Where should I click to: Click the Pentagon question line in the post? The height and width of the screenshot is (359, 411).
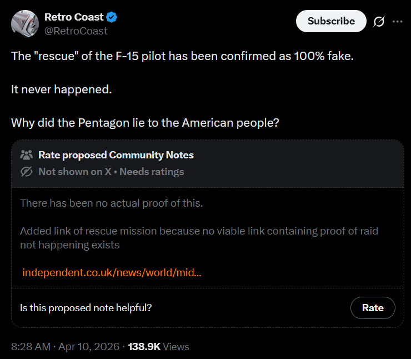[145, 122]
